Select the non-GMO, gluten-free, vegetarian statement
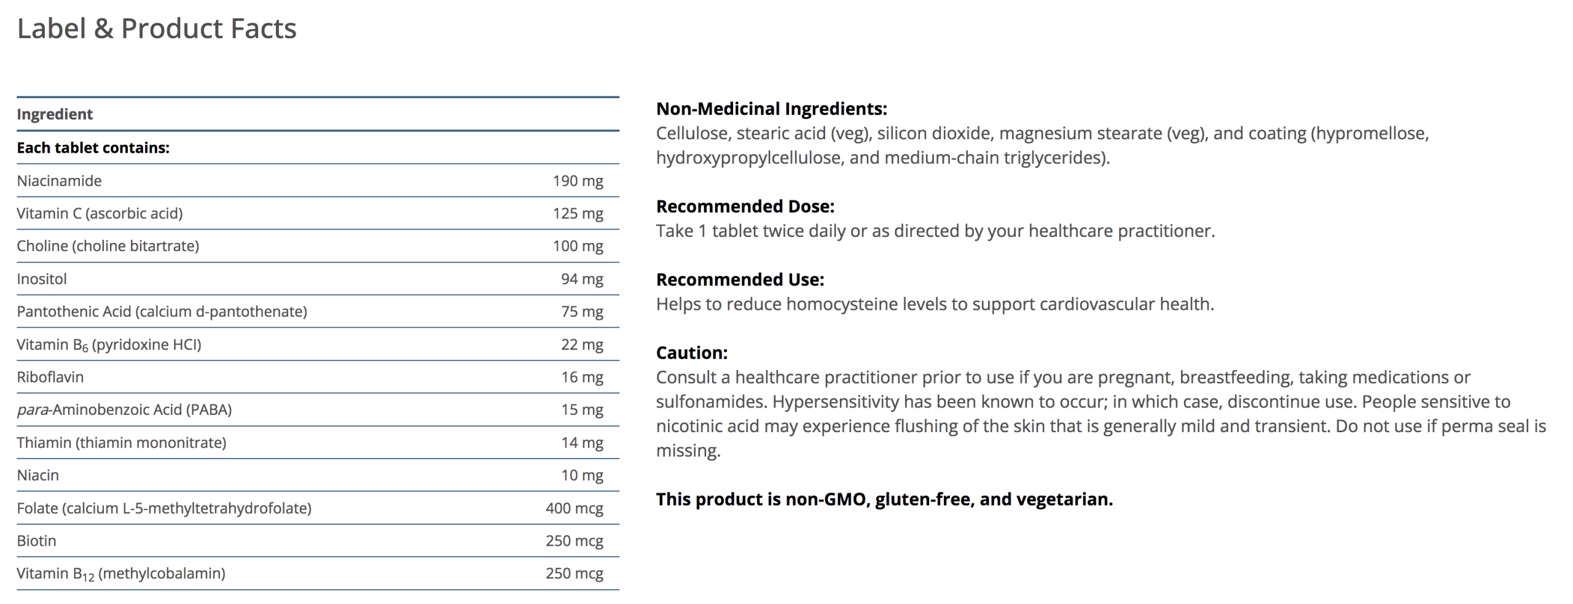Screen dimensions: 1573x604 point(884,500)
